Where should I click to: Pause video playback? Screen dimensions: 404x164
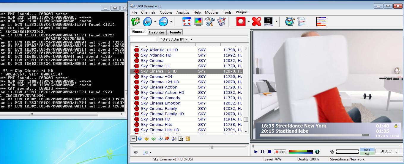(x=263, y=152)
